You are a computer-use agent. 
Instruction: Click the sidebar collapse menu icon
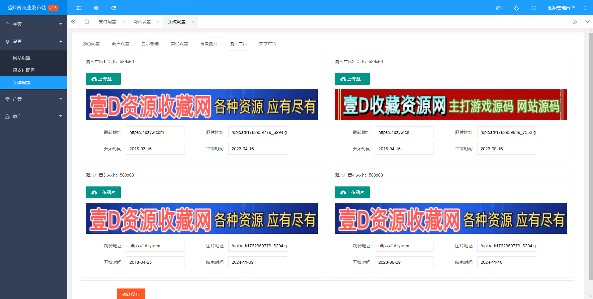pos(79,8)
